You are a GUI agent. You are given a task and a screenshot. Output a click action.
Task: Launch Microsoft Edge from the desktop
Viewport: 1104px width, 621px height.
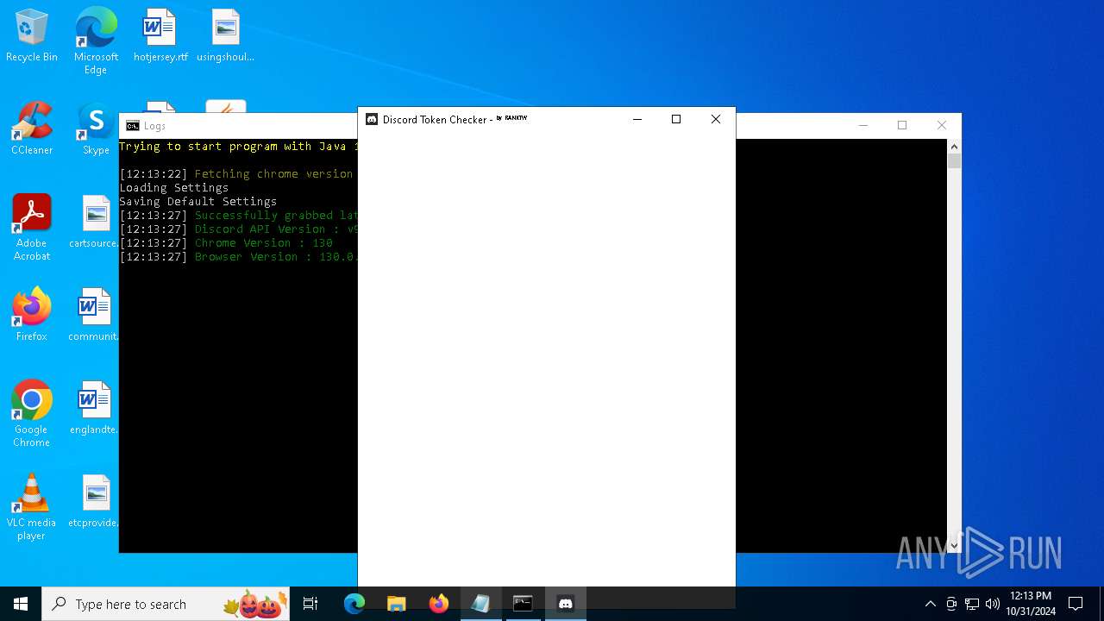(96, 41)
